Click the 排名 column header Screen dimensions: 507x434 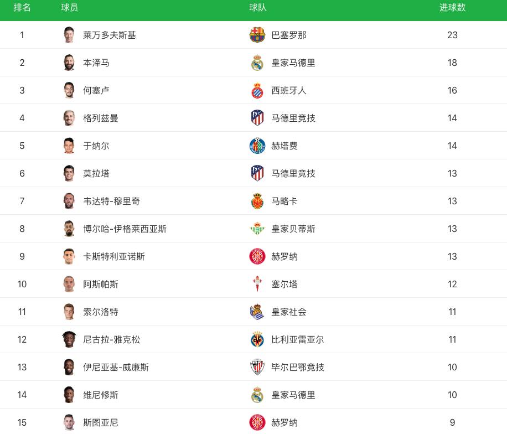[22, 8]
